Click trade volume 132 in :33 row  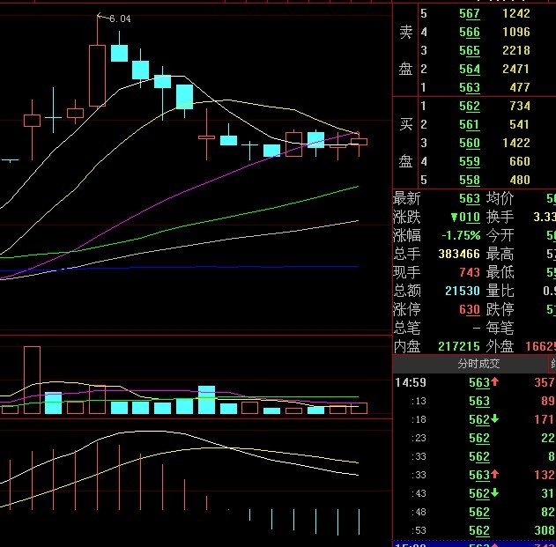[x=545, y=475]
